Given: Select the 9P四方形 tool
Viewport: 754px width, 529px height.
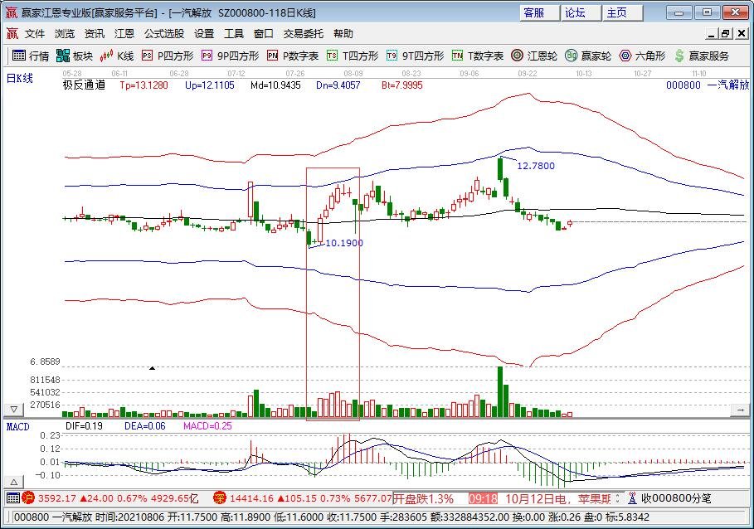Looking at the screenshot, I should (x=224, y=56).
